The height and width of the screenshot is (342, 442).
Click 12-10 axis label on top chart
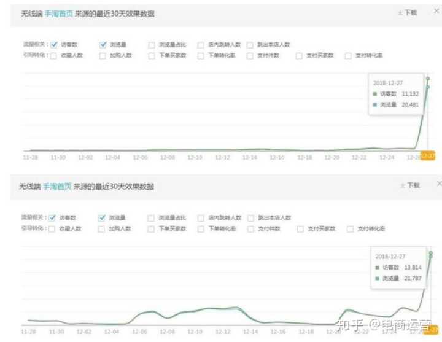(195, 157)
